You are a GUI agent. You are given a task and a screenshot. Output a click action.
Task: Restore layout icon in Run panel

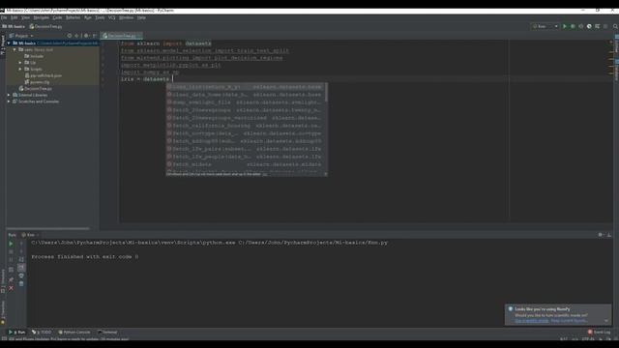point(11,270)
